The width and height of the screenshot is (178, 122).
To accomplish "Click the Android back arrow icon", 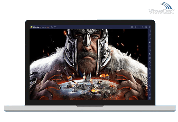I will [x=150, y=90].
